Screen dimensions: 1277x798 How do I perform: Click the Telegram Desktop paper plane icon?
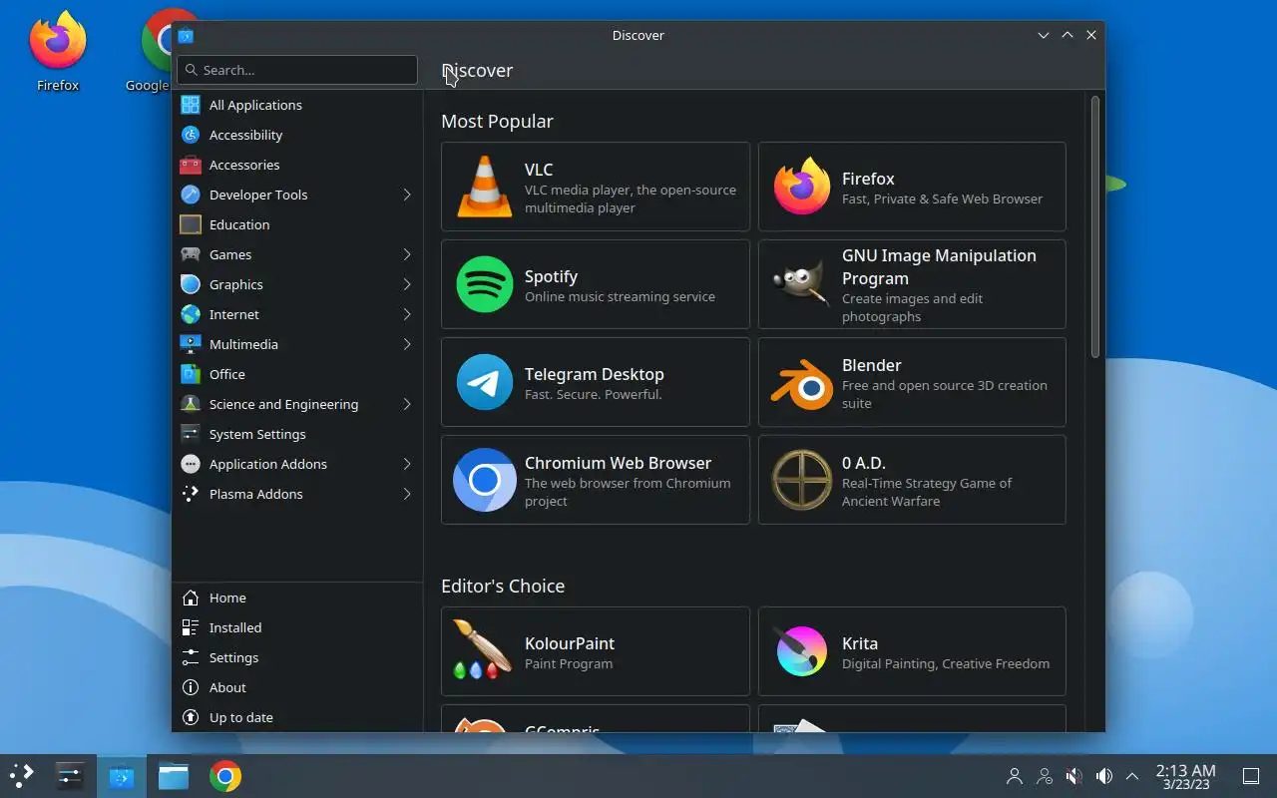[484, 382]
